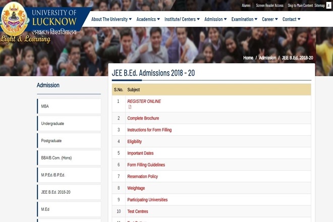Open the Admission navigation menu
Viewport: 333px width, 222px height.
coord(215,19)
